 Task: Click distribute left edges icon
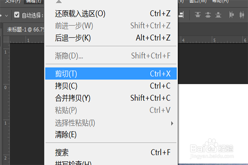click(231, 15)
